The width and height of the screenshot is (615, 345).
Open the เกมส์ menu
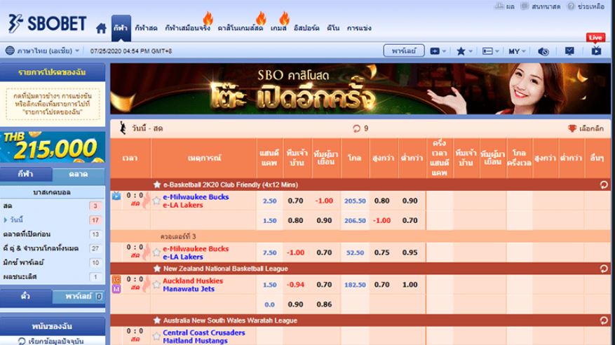click(x=278, y=28)
